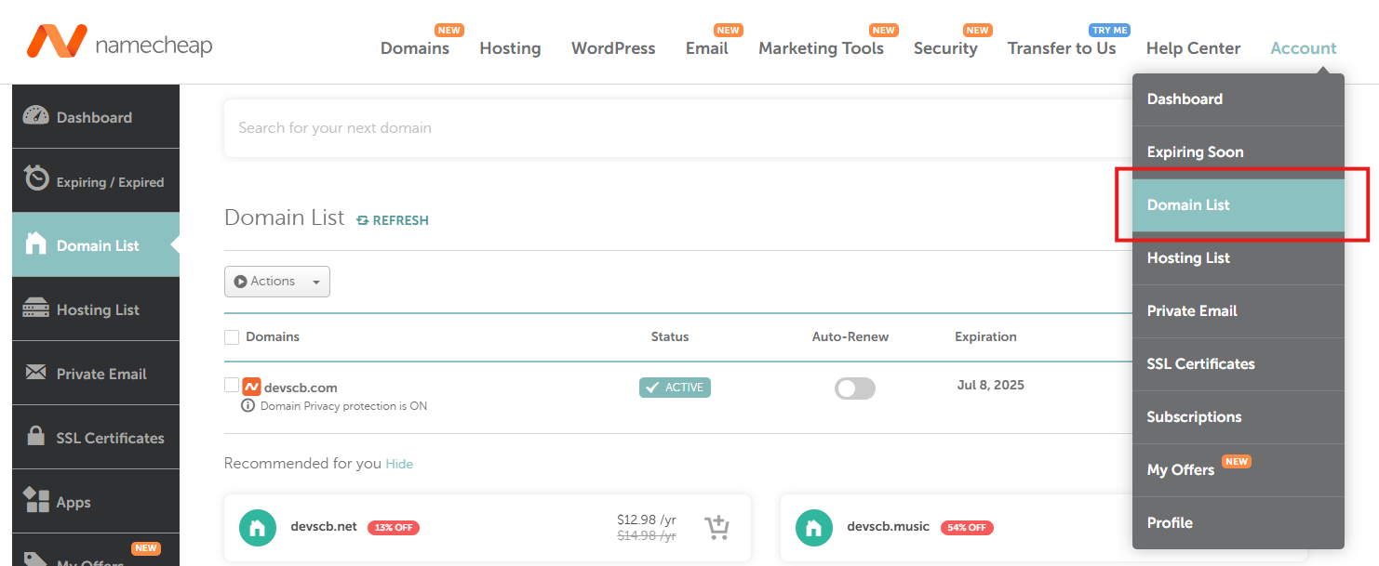The image size is (1379, 566).
Task: Click the green house icon for devscb.net
Action: [257, 528]
